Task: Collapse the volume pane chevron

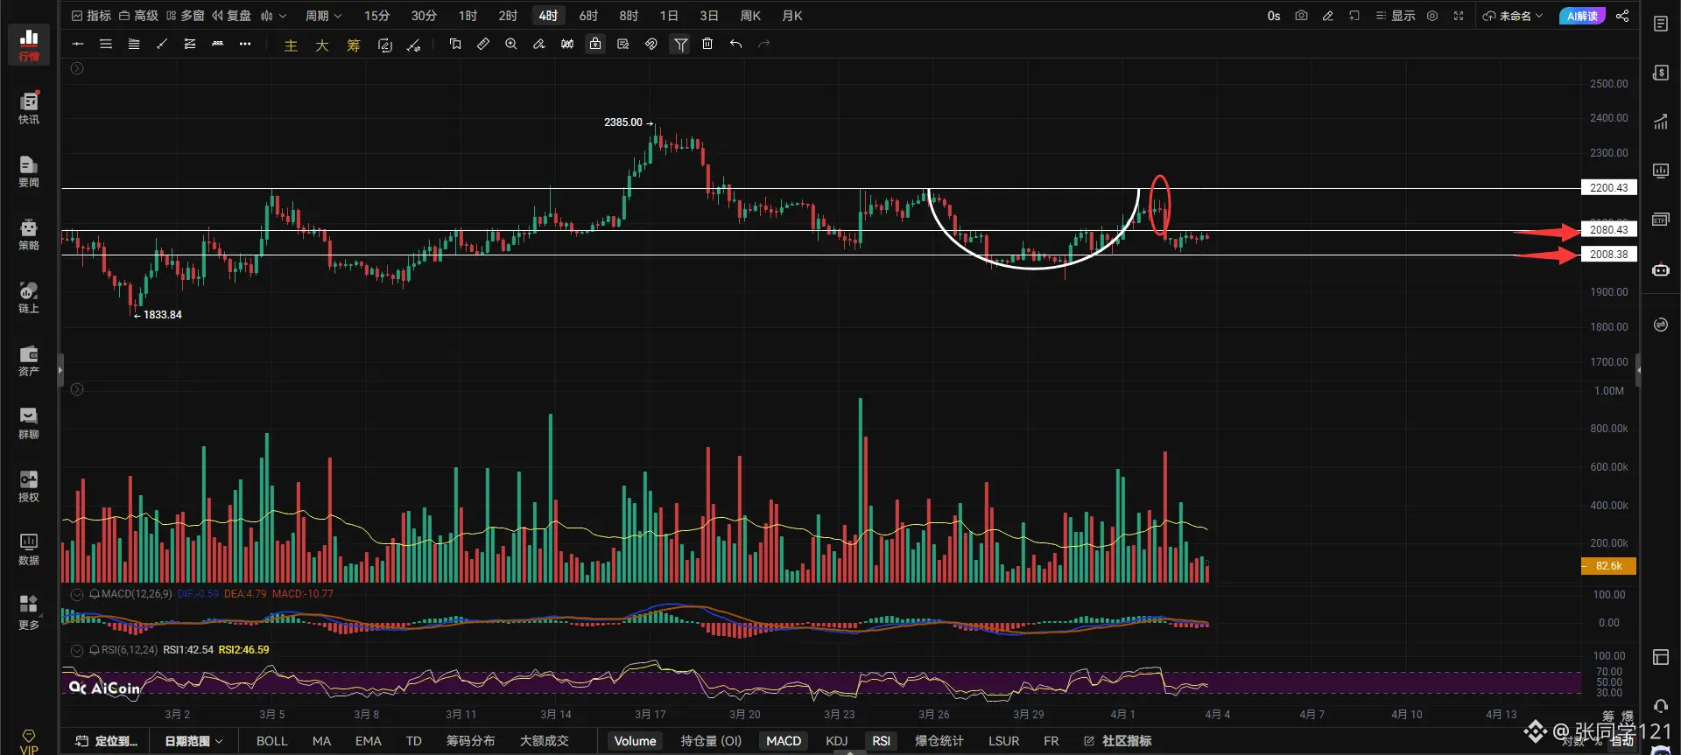Action: point(77,389)
